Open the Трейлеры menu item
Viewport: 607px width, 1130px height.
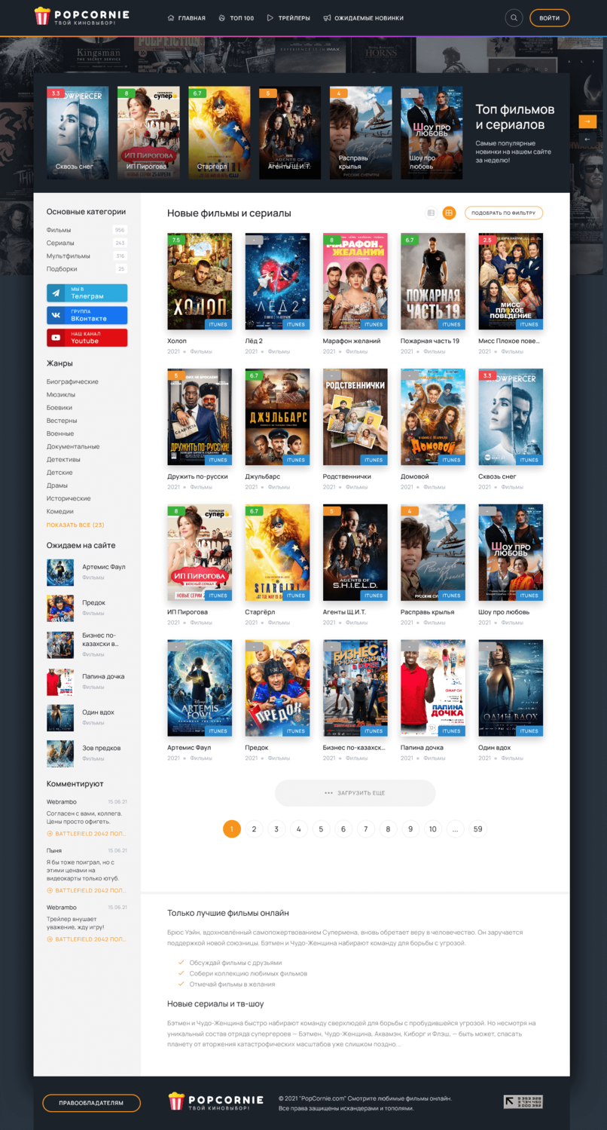coord(288,18)
